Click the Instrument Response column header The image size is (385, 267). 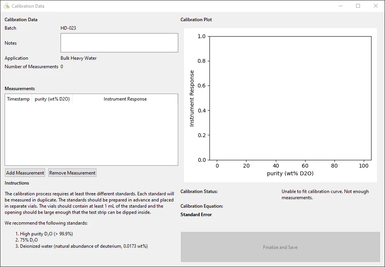click(125, 99)
